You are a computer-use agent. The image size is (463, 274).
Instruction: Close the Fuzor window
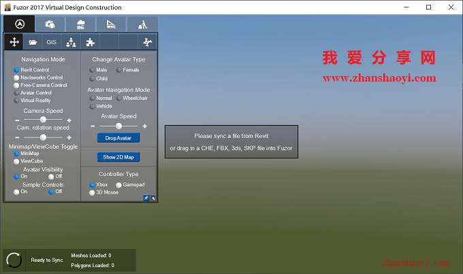(x=451, y=7)
